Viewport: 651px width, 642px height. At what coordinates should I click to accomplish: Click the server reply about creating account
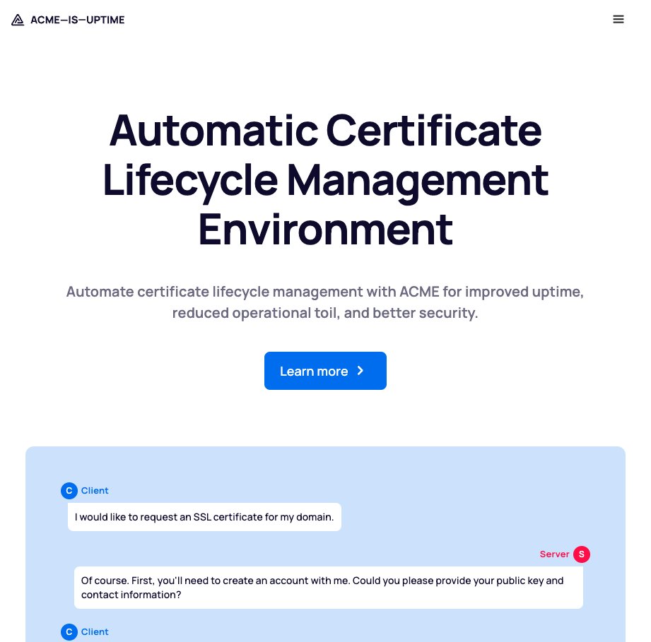point(329,588)
